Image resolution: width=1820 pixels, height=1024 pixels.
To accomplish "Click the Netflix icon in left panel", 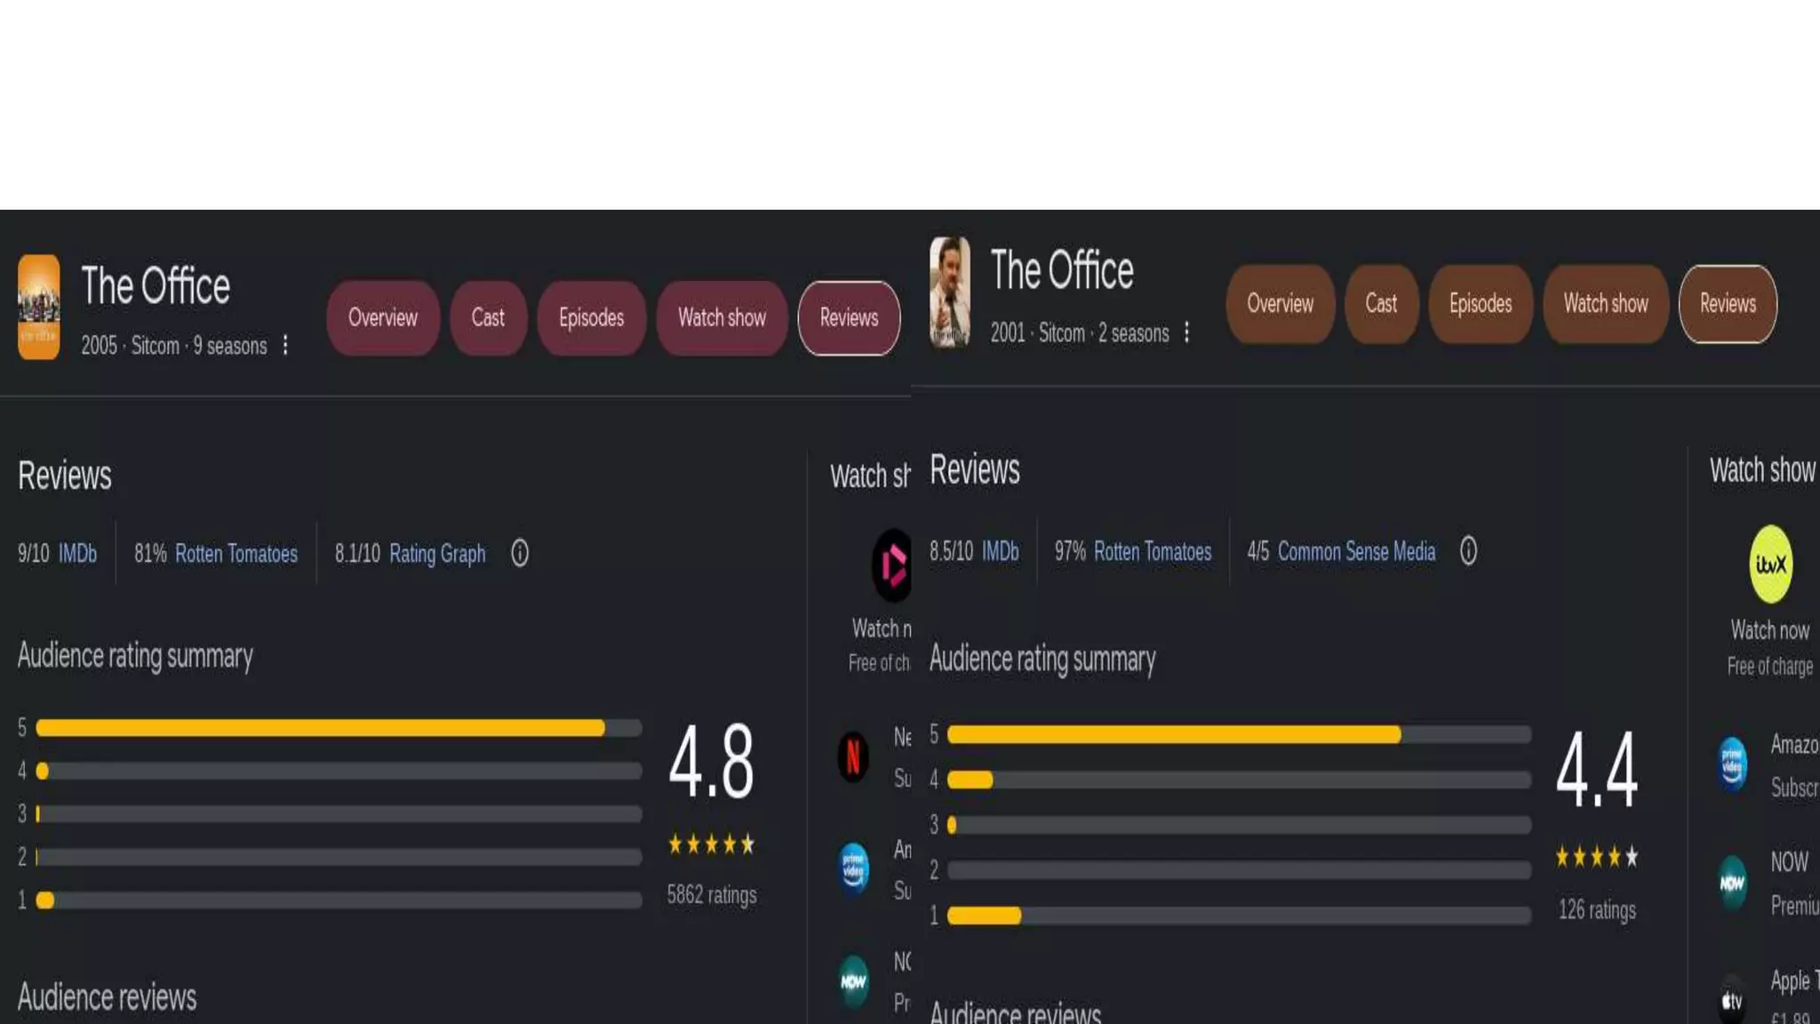I will pyautogui.click(x=853, y=757).
